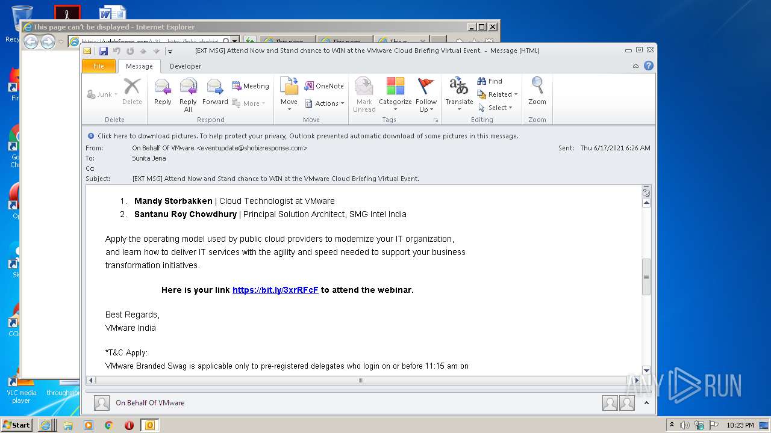Click On Behalf Of VMware name in People Pane
Screen dimensions: 771x433
[x=150, y=403]
